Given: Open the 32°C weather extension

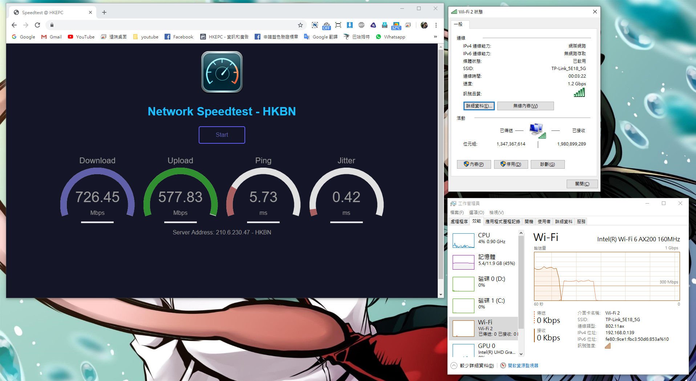Looking at the screenshot, I should point(396,25).
